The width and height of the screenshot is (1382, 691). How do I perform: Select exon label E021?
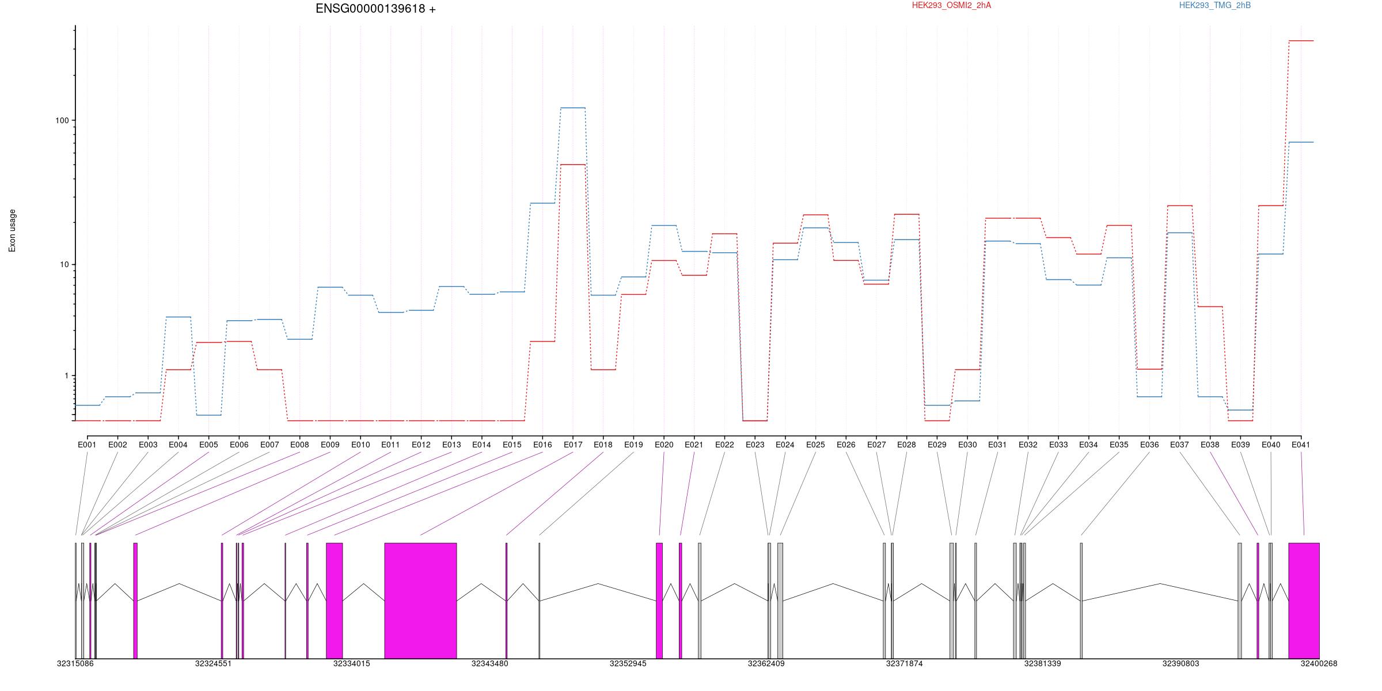pyautogui.click(x=694, y=445)
